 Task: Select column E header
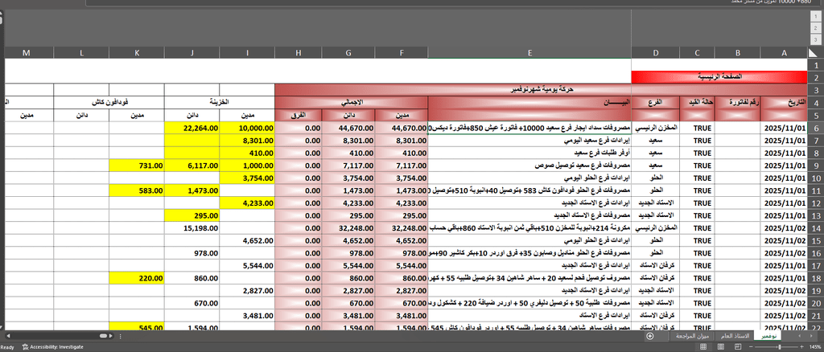[x=529, y=52]
